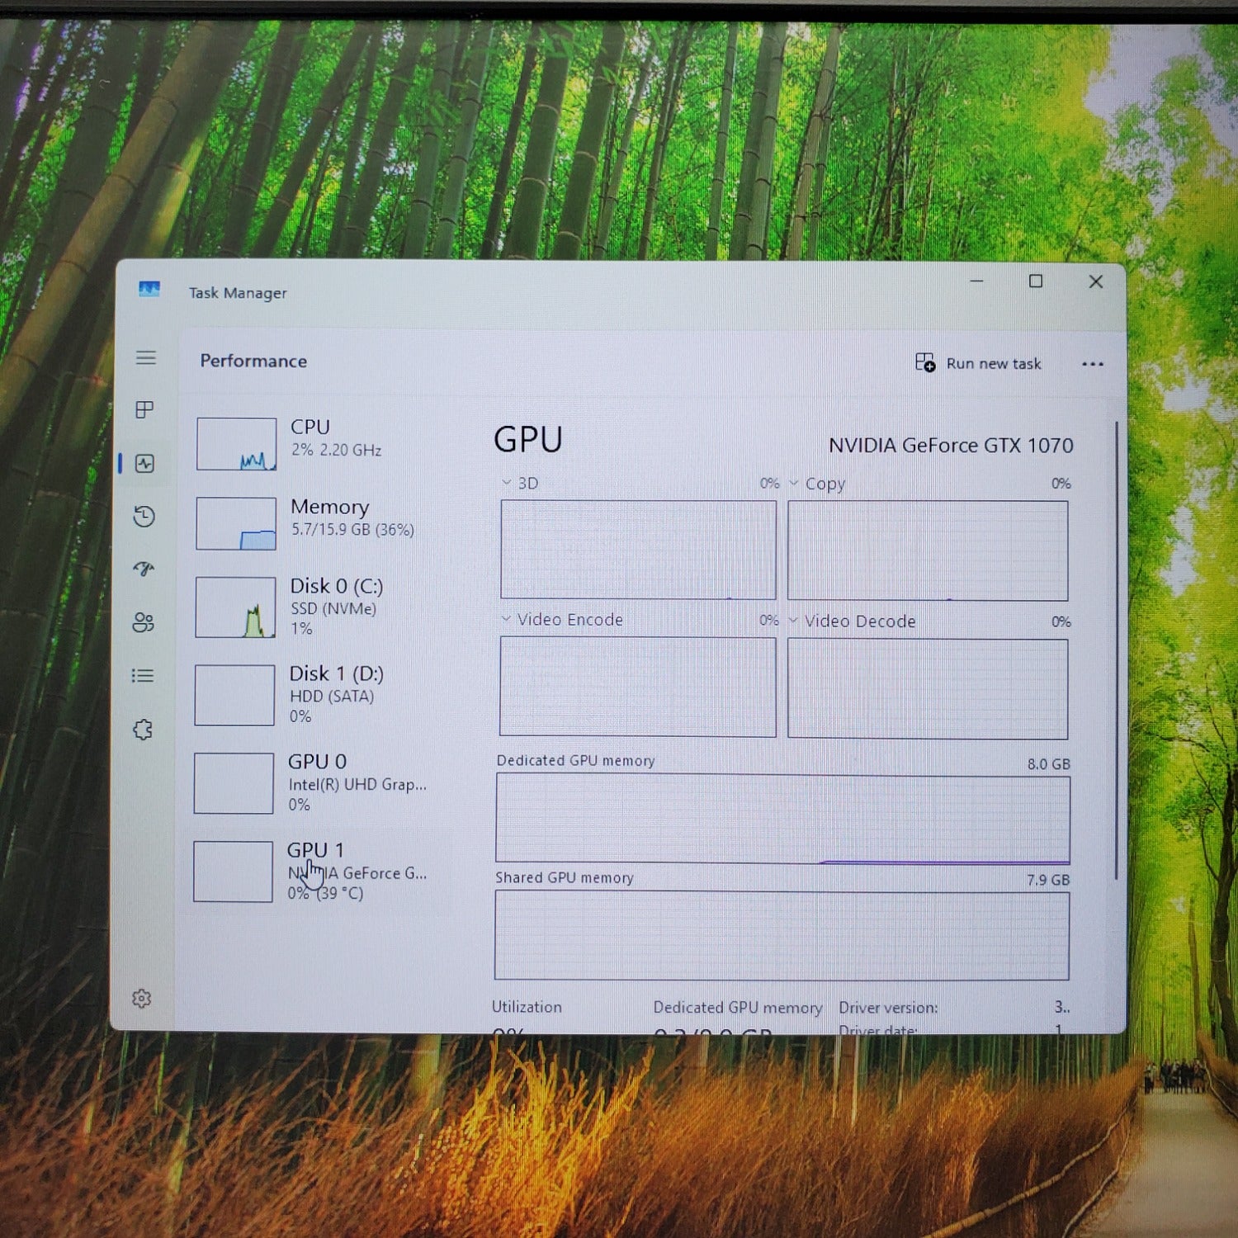Click the Startup apps icon
This screenshot has width=1238, height=1238.
(x=146, y=569)
